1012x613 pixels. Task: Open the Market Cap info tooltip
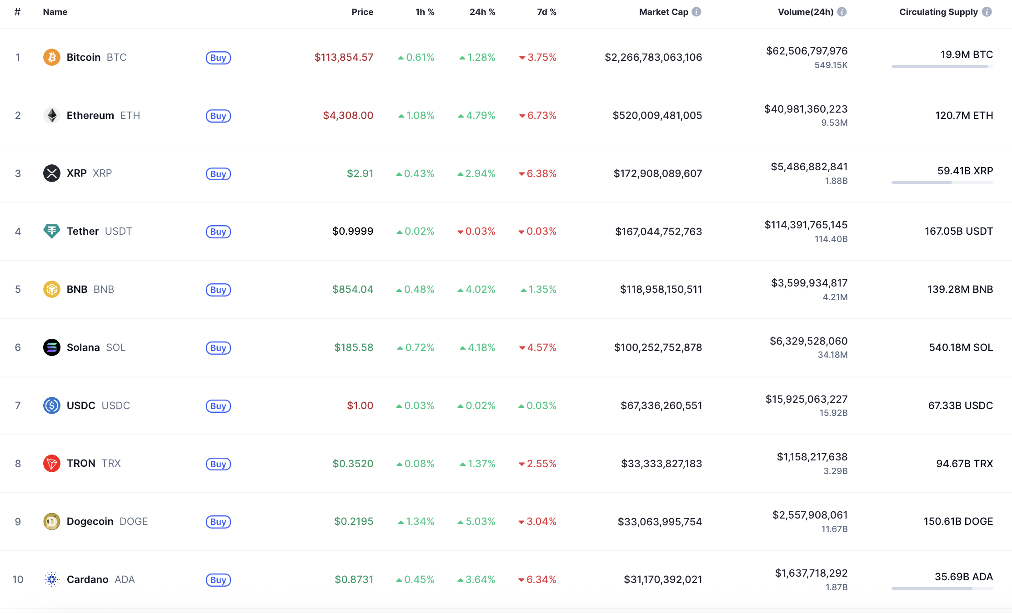pos(697,12)
